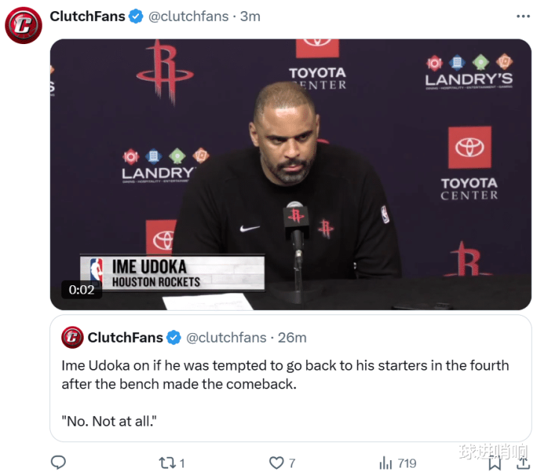This screenshot has width=537, height=472.
Task: Open the quoted tweet's 26m timestamp
Action: [292, 338]
